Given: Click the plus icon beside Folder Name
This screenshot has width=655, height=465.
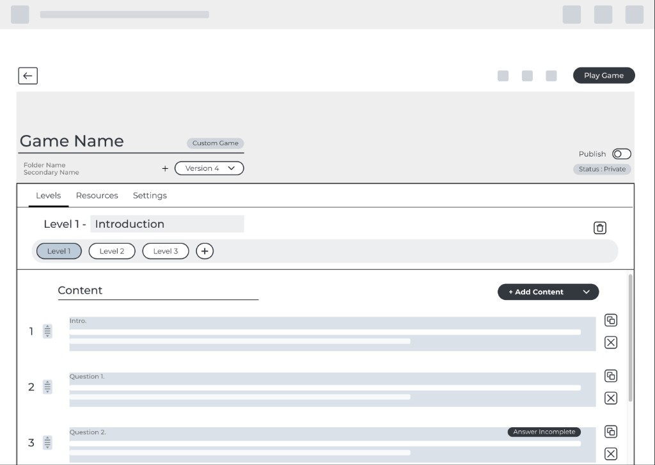Looking at the screenshot, I should coord(164,168).
